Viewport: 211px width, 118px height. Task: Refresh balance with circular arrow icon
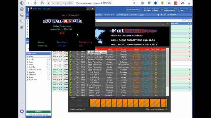coord(162,10)
